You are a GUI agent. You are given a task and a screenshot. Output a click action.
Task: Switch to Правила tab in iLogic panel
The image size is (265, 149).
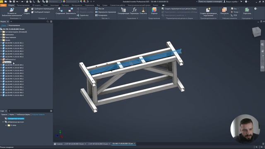coord(4,115)
